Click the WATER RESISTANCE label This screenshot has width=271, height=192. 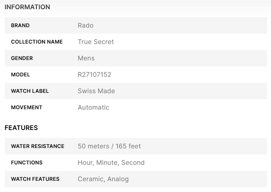click(38, 146)
